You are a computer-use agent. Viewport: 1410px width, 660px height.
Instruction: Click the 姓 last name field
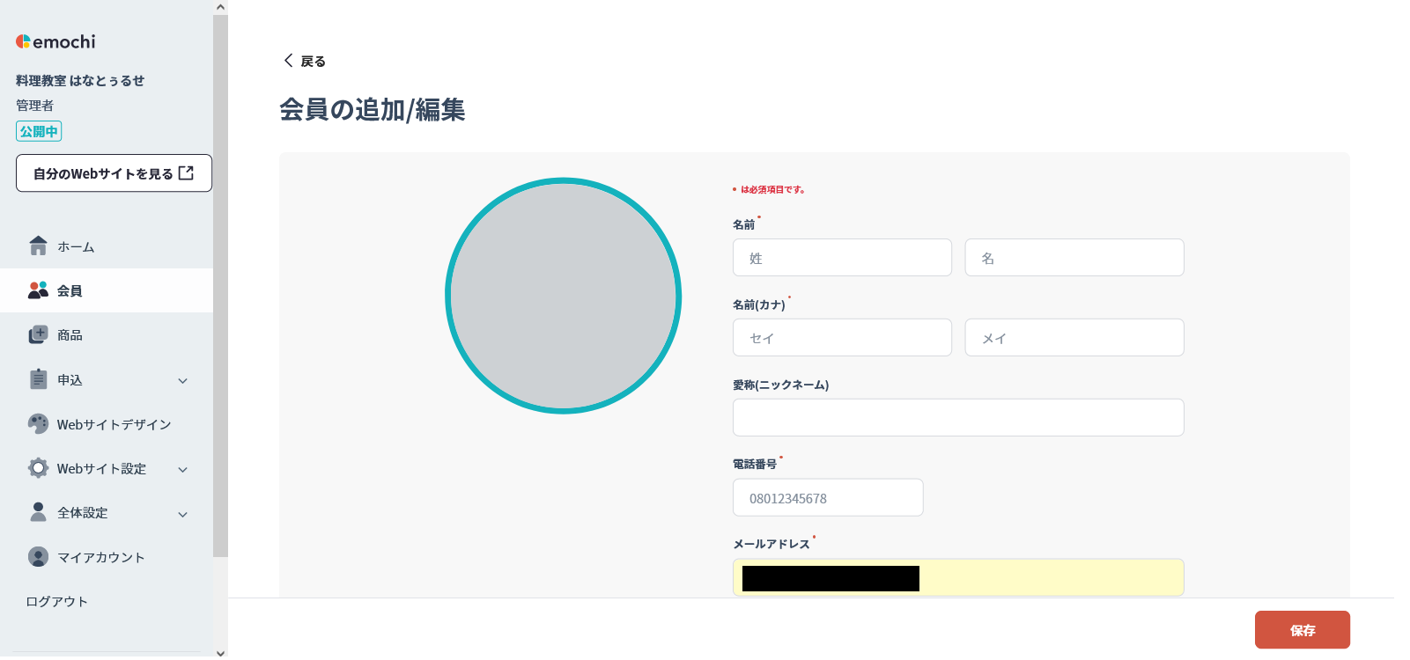pos(842,258)
